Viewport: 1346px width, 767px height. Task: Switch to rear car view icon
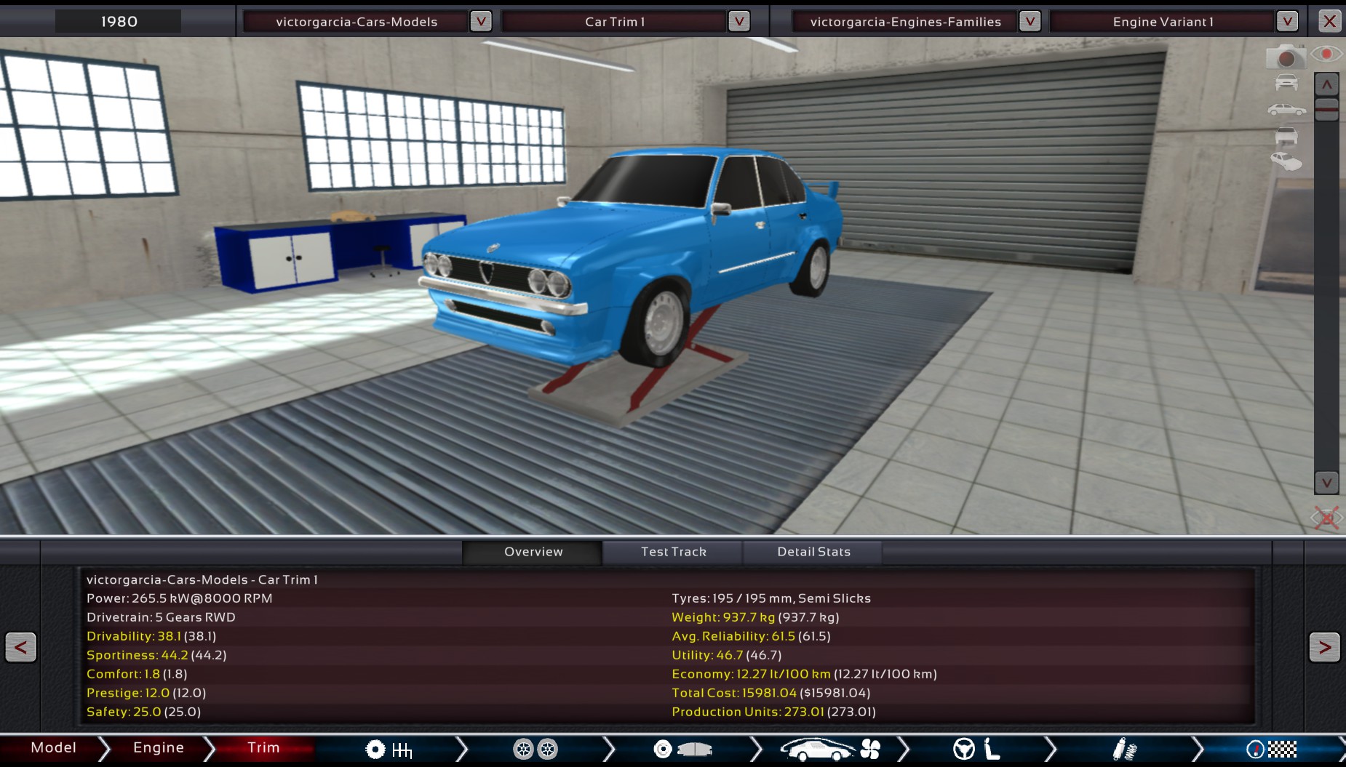1286,136
